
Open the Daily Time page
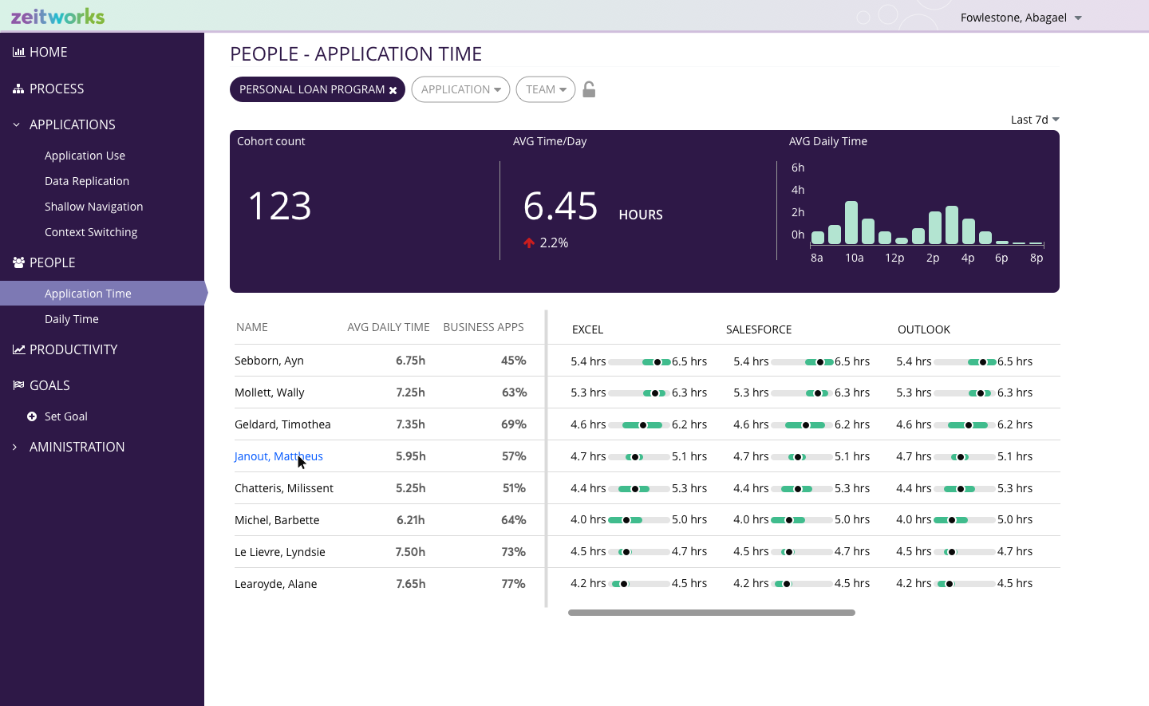point(72,319)
